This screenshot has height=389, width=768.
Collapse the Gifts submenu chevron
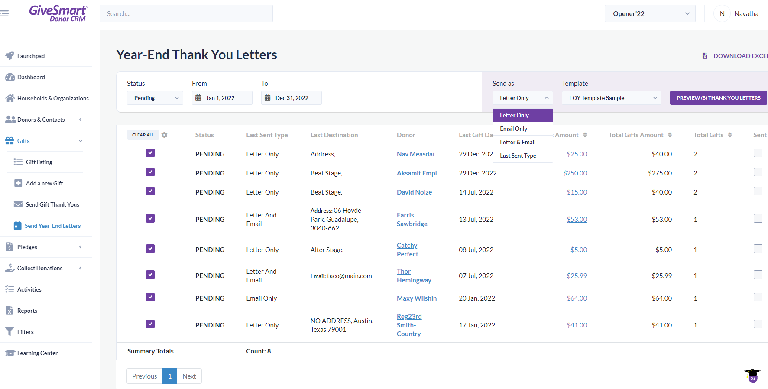click(81, 141)
